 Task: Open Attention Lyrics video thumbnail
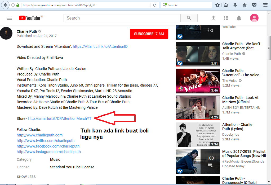coord(198,135)
